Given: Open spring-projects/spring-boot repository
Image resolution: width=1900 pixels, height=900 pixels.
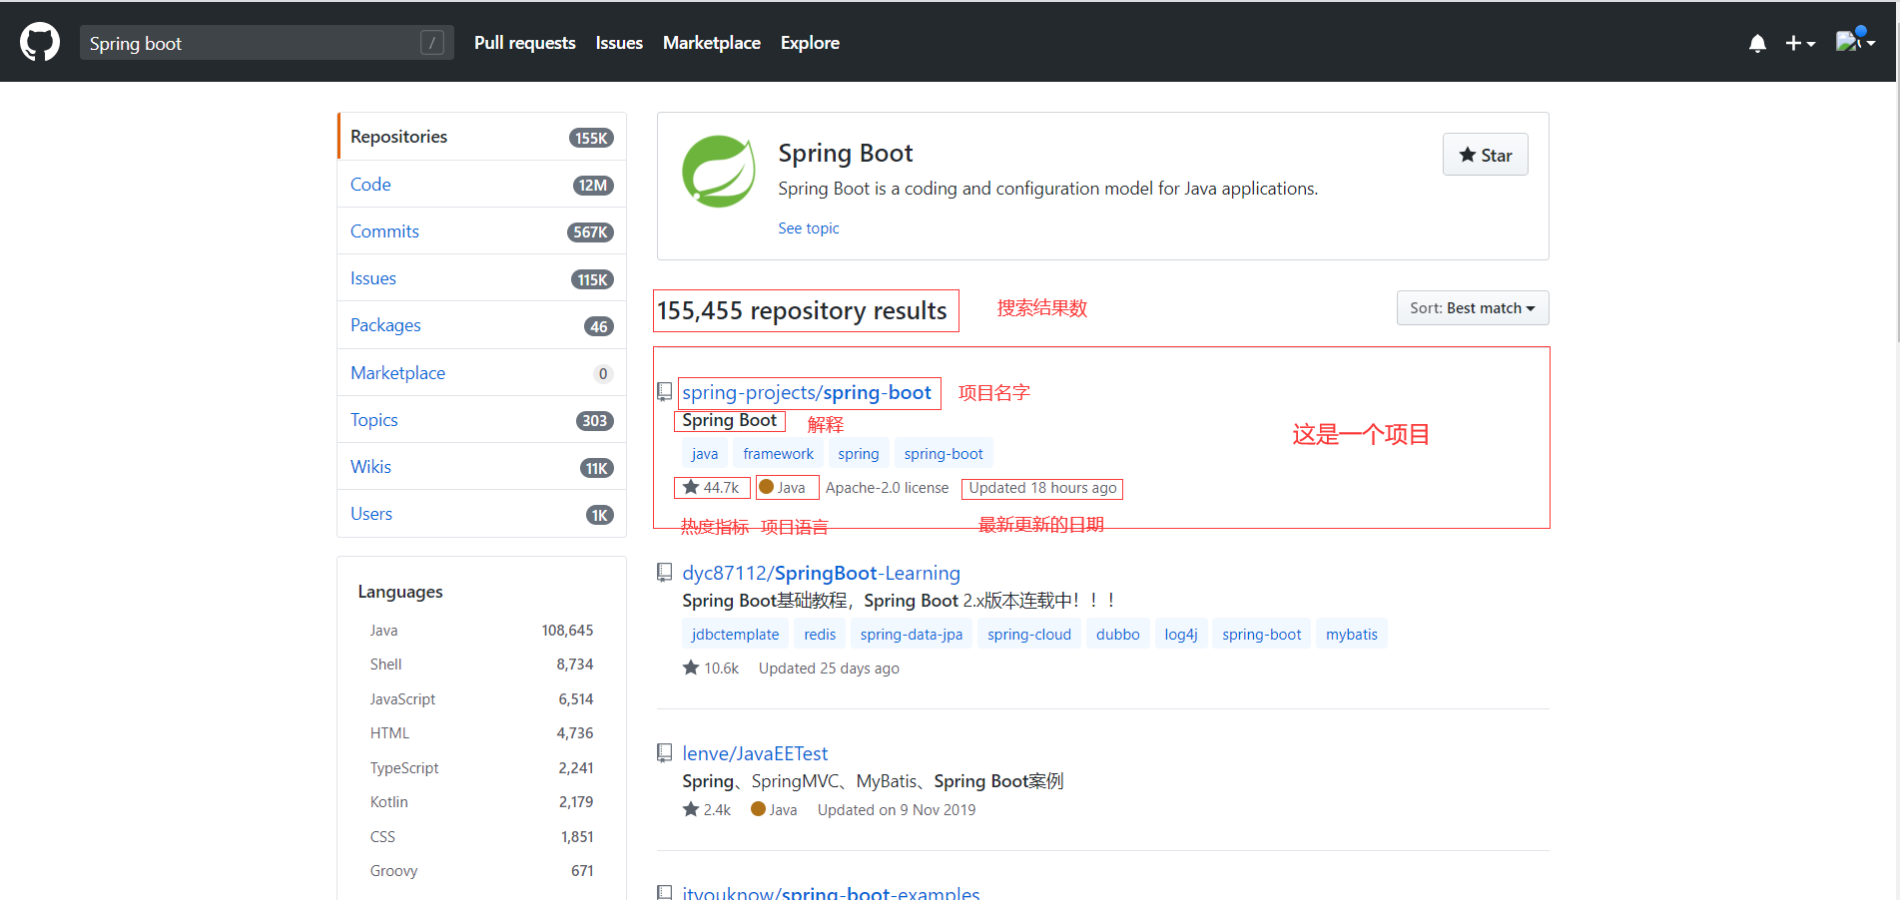Looking at the screenshot, I should 807,393.
